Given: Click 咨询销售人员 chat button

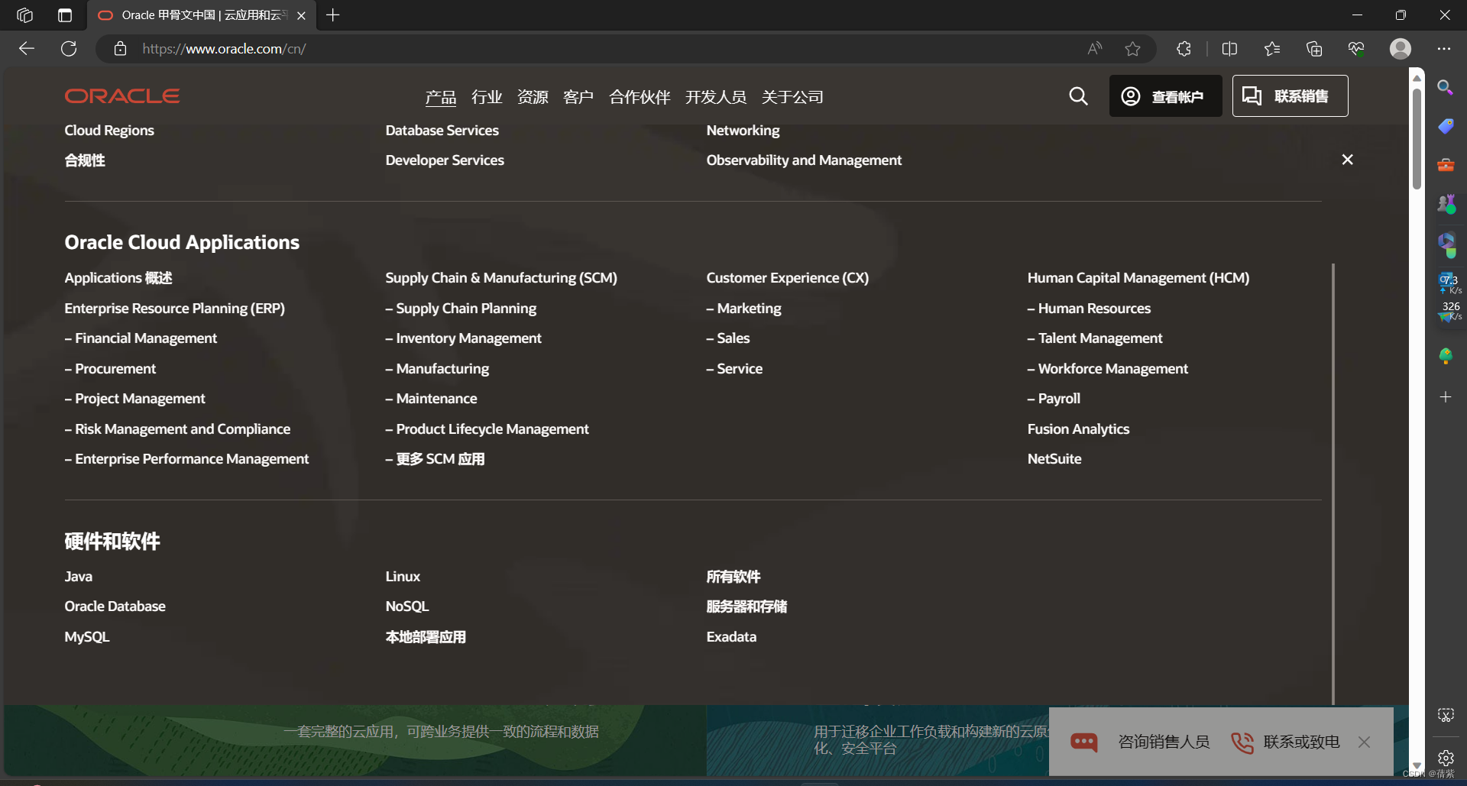Looking at the screenshot, I should click(x=1141, y=742).
